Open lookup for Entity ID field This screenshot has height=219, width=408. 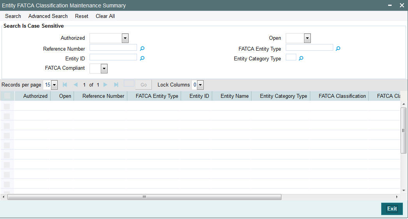coord(142,58)
